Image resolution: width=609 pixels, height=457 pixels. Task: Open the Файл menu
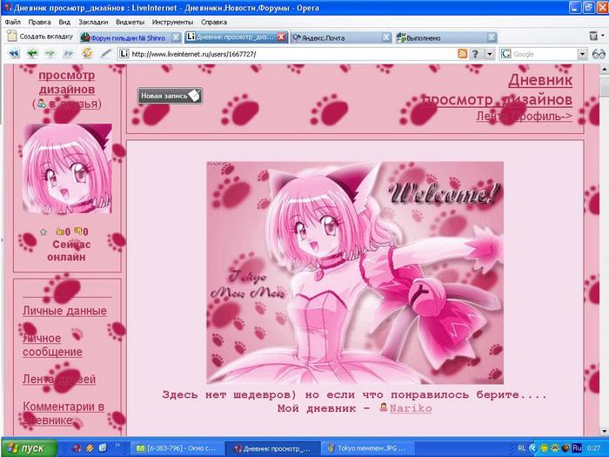(x=13, y=22)
